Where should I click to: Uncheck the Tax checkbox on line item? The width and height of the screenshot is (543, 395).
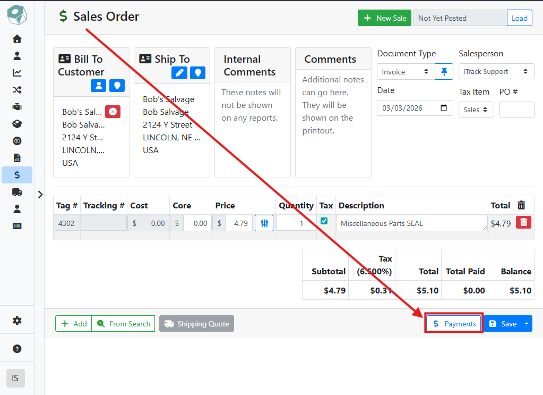(x=324, y=221)
